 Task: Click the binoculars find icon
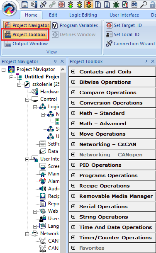click(x=134, y=5)
